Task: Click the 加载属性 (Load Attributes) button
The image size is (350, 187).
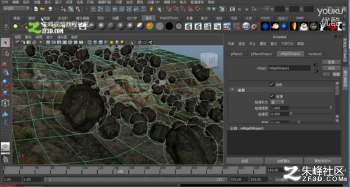Action: pos(284,161)
